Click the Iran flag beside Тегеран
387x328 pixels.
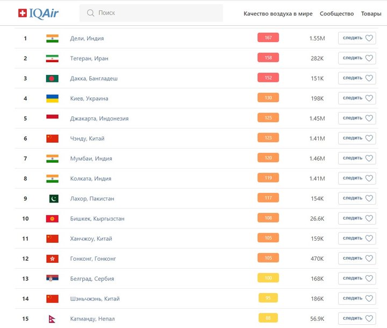(x=52, y=58)
